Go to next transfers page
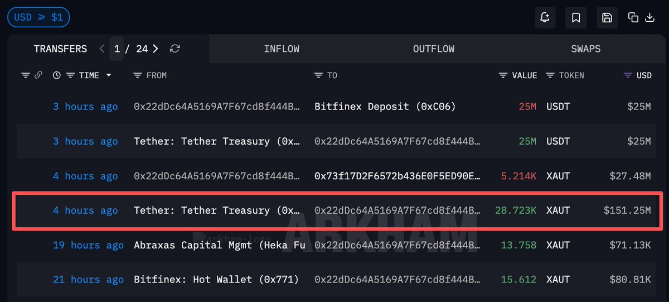Viewport: 669px width, 302px height. click(x=156, y=49)
